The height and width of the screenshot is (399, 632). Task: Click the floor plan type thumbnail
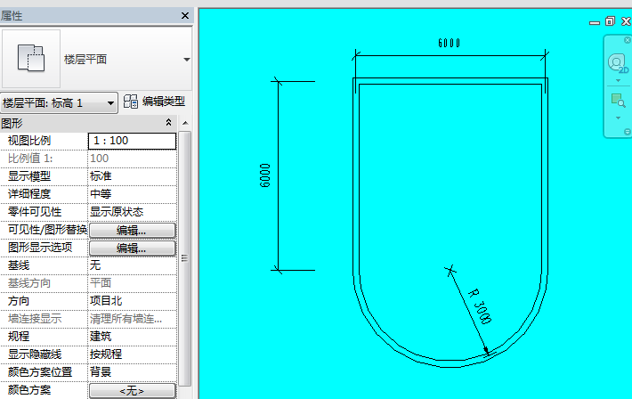[x=31, y=59]
